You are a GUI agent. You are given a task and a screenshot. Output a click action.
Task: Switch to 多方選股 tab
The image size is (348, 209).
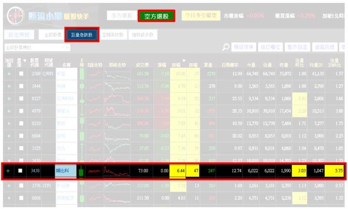coord(122,16)
